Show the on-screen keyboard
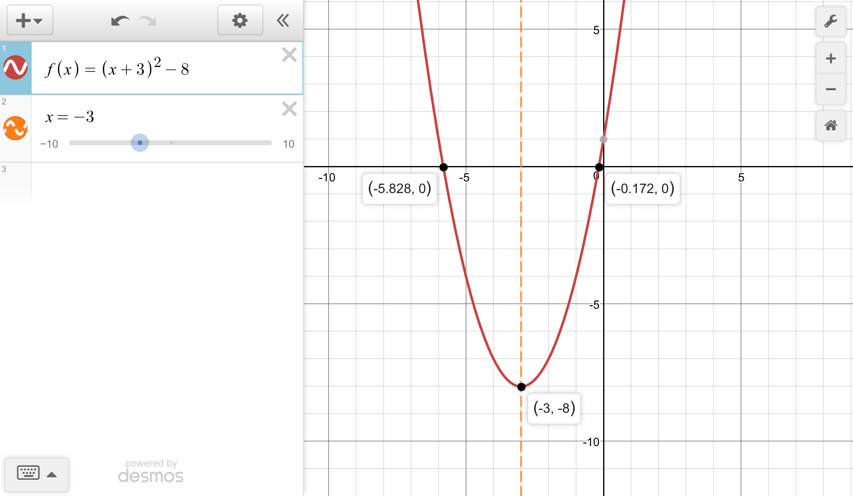Viewport: 853px width, 496px height. 28,473
